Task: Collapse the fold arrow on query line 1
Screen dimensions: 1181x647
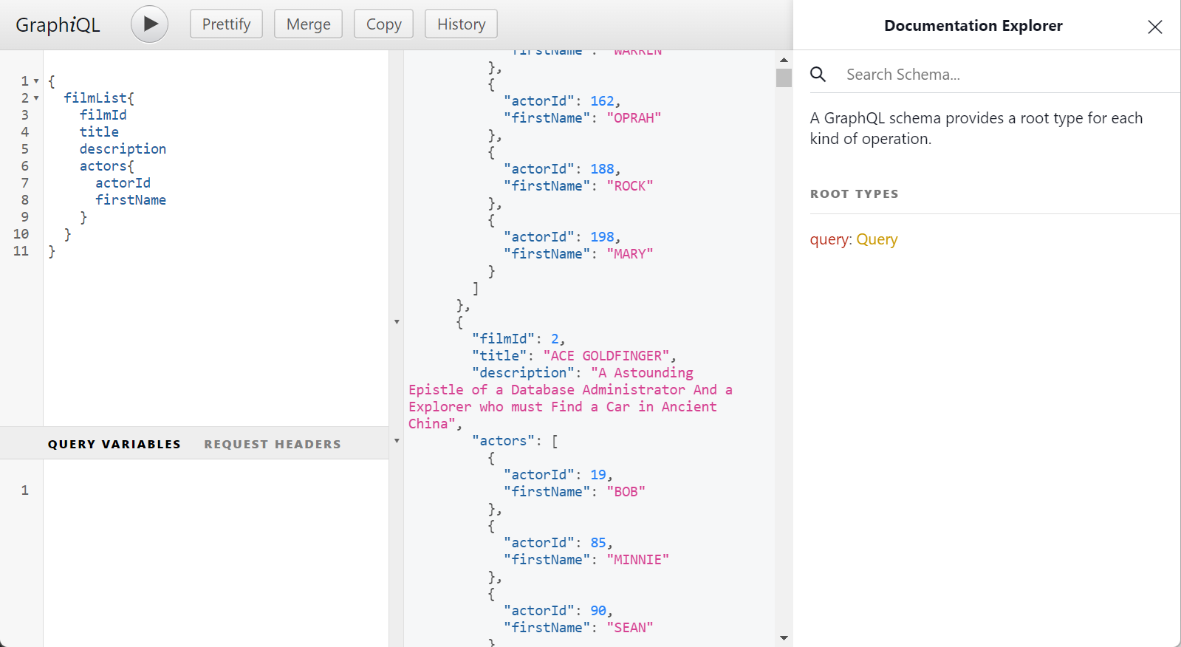Action: [x=36, y=81]
